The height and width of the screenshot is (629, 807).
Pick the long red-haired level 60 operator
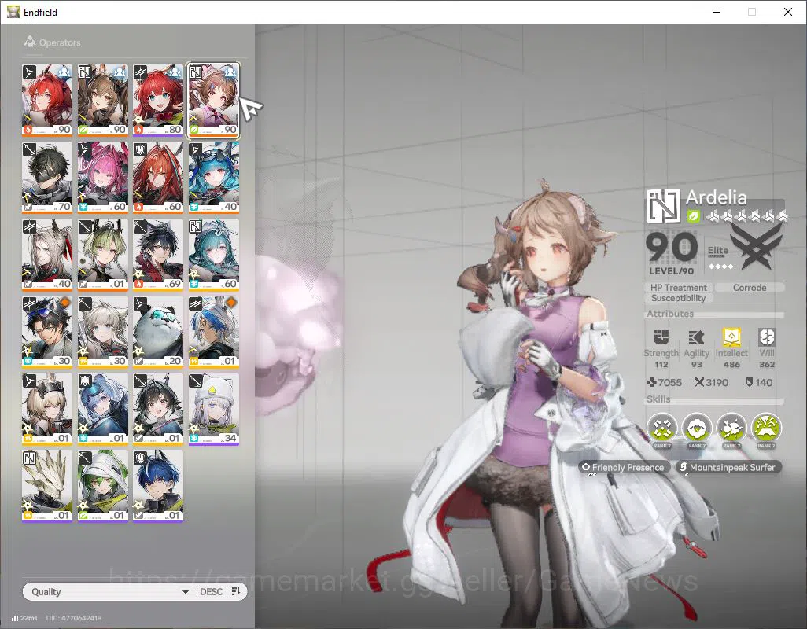click(x=158, y=176)
